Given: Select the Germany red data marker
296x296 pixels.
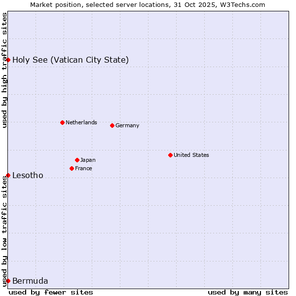Looking at the screenshot, I should point(112,125).
